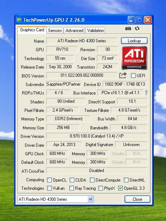Click the Name field ATI Radeon HD 4300
166x221 pixels.
click(x=82, y=41)
